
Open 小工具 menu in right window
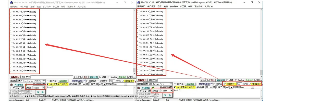pyautogui.click(x=183, y=7)
